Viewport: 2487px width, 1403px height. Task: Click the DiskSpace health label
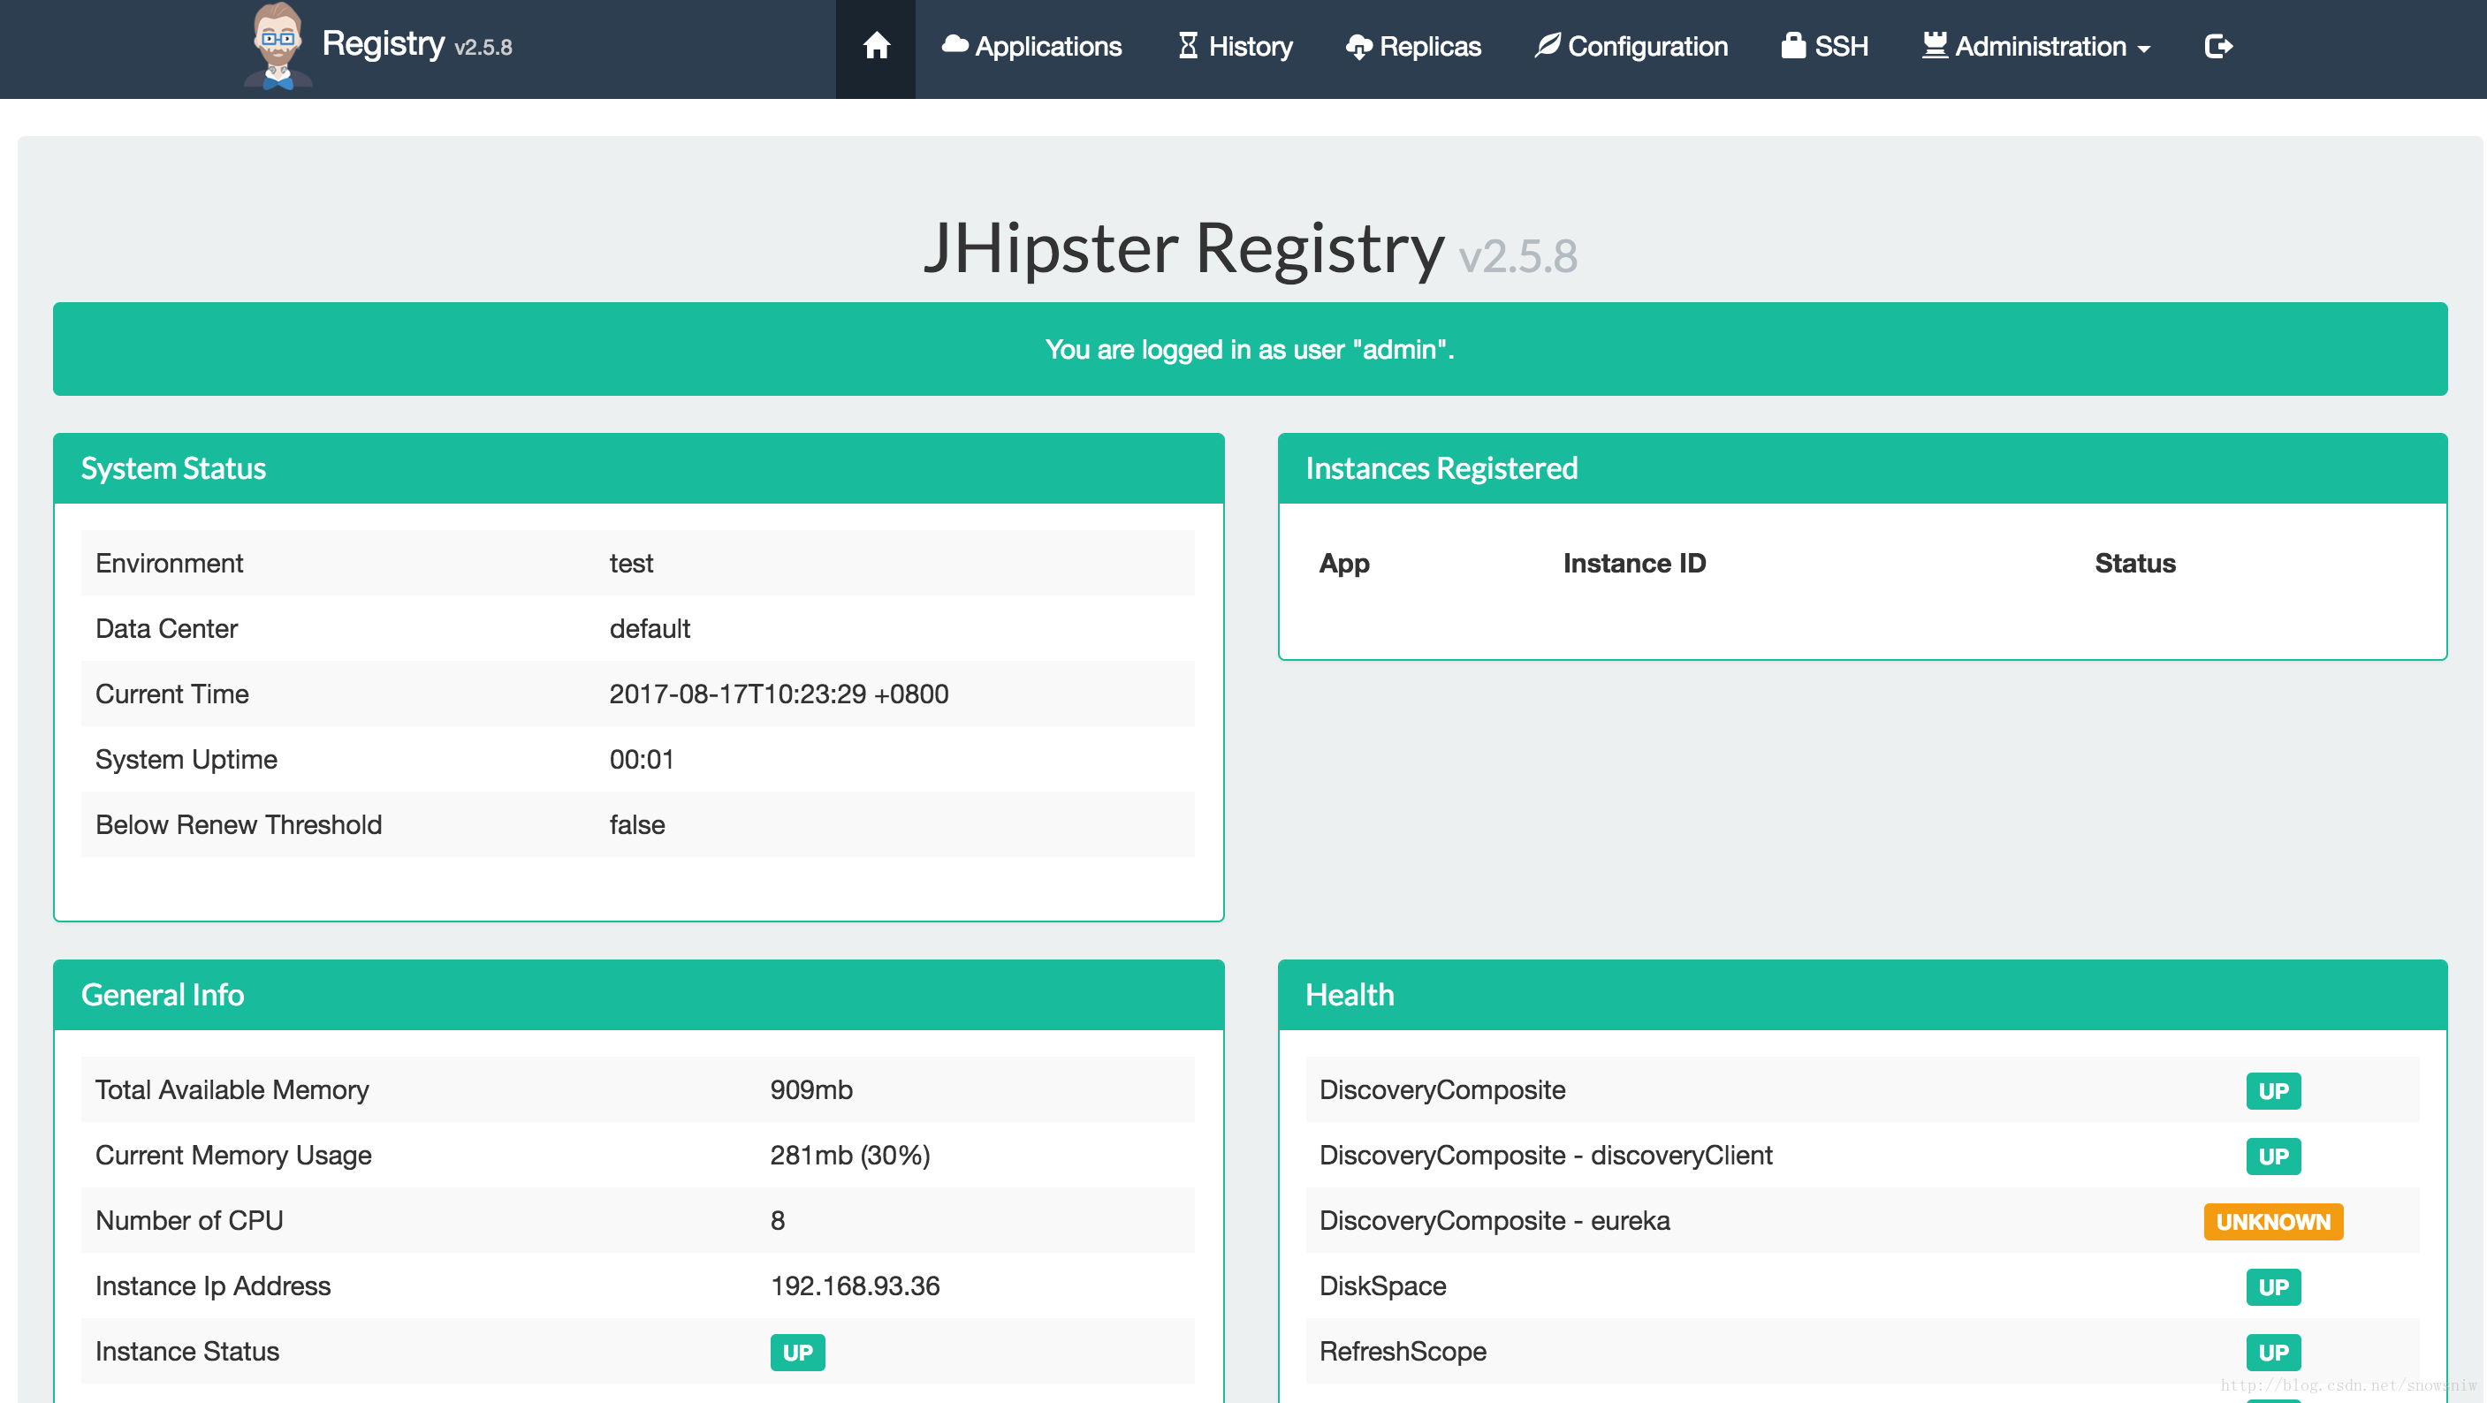(x=1382, y=1286)
